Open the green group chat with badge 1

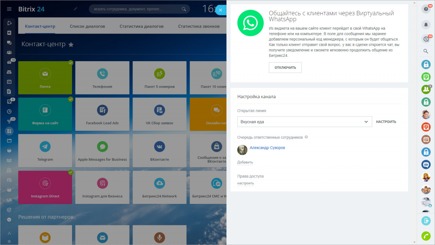[426, 89]
